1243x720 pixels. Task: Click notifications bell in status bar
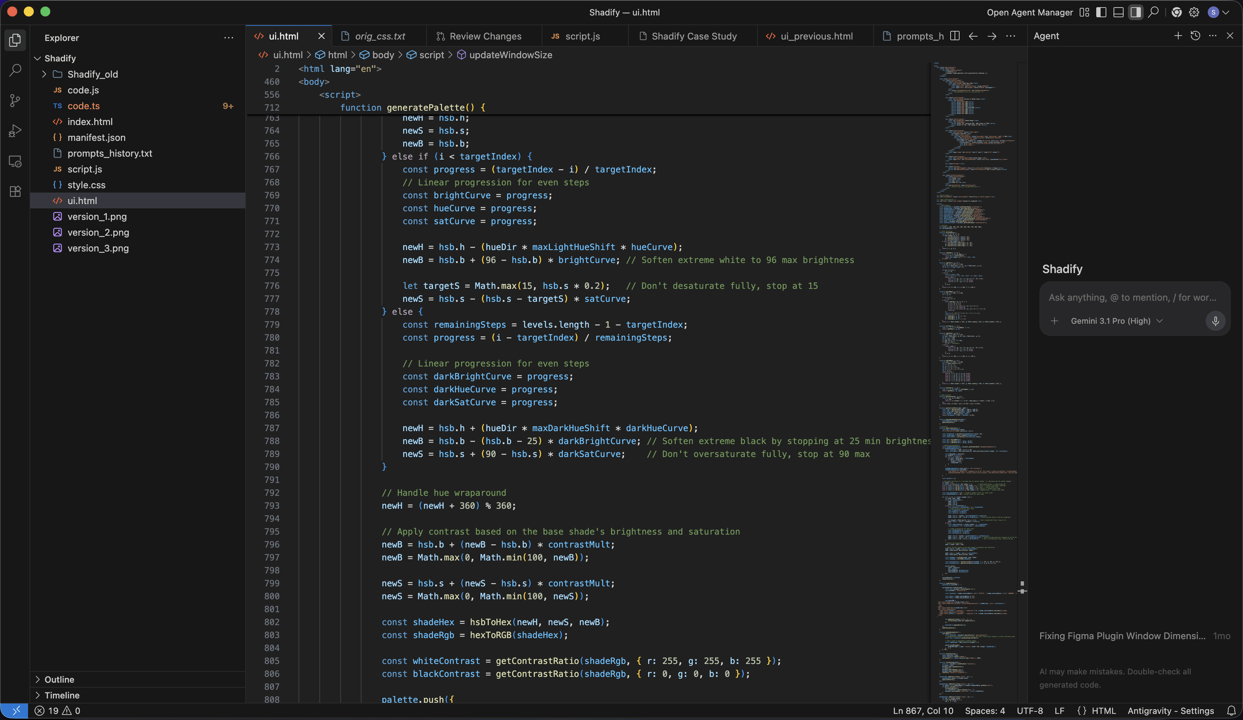click(1231, 711)
